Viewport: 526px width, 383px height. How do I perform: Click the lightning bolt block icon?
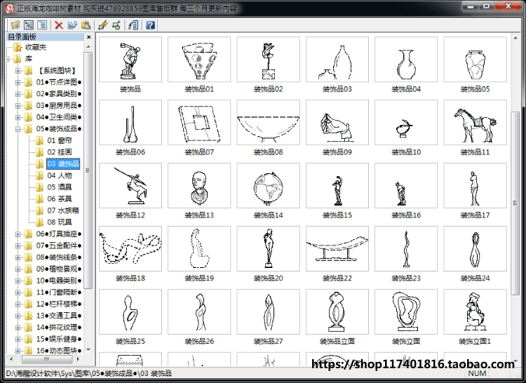[103, 25]
